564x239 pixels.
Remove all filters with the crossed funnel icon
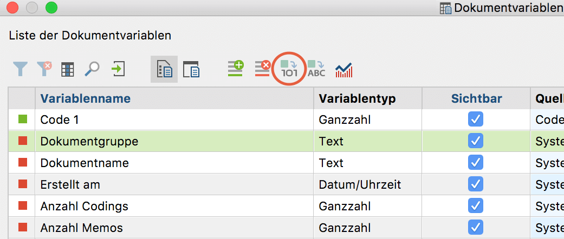pyautogui.click(x=44, y=69)
